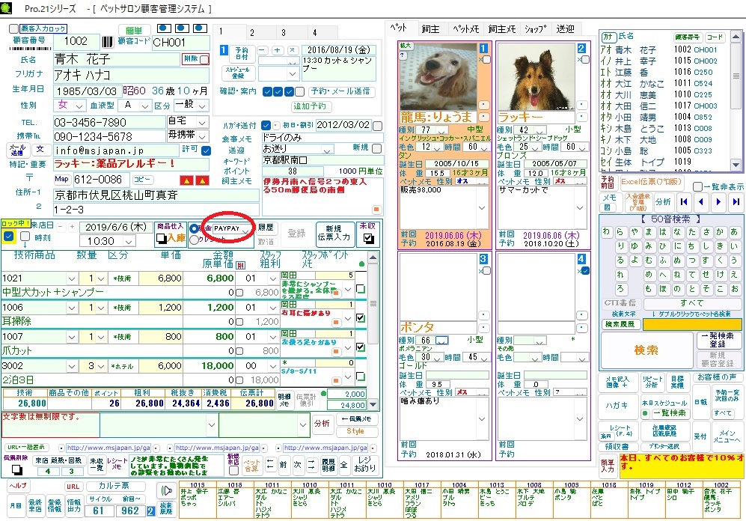Switch to reservation tab 2

coord(252,32)
